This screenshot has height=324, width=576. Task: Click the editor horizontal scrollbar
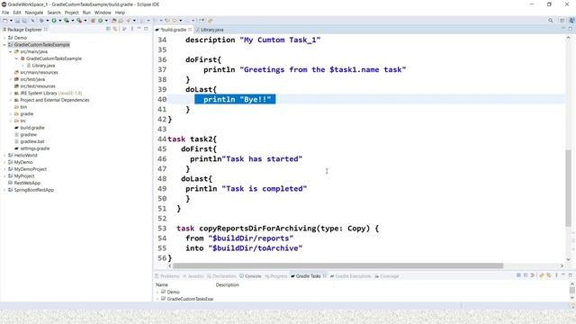point(337,265)
